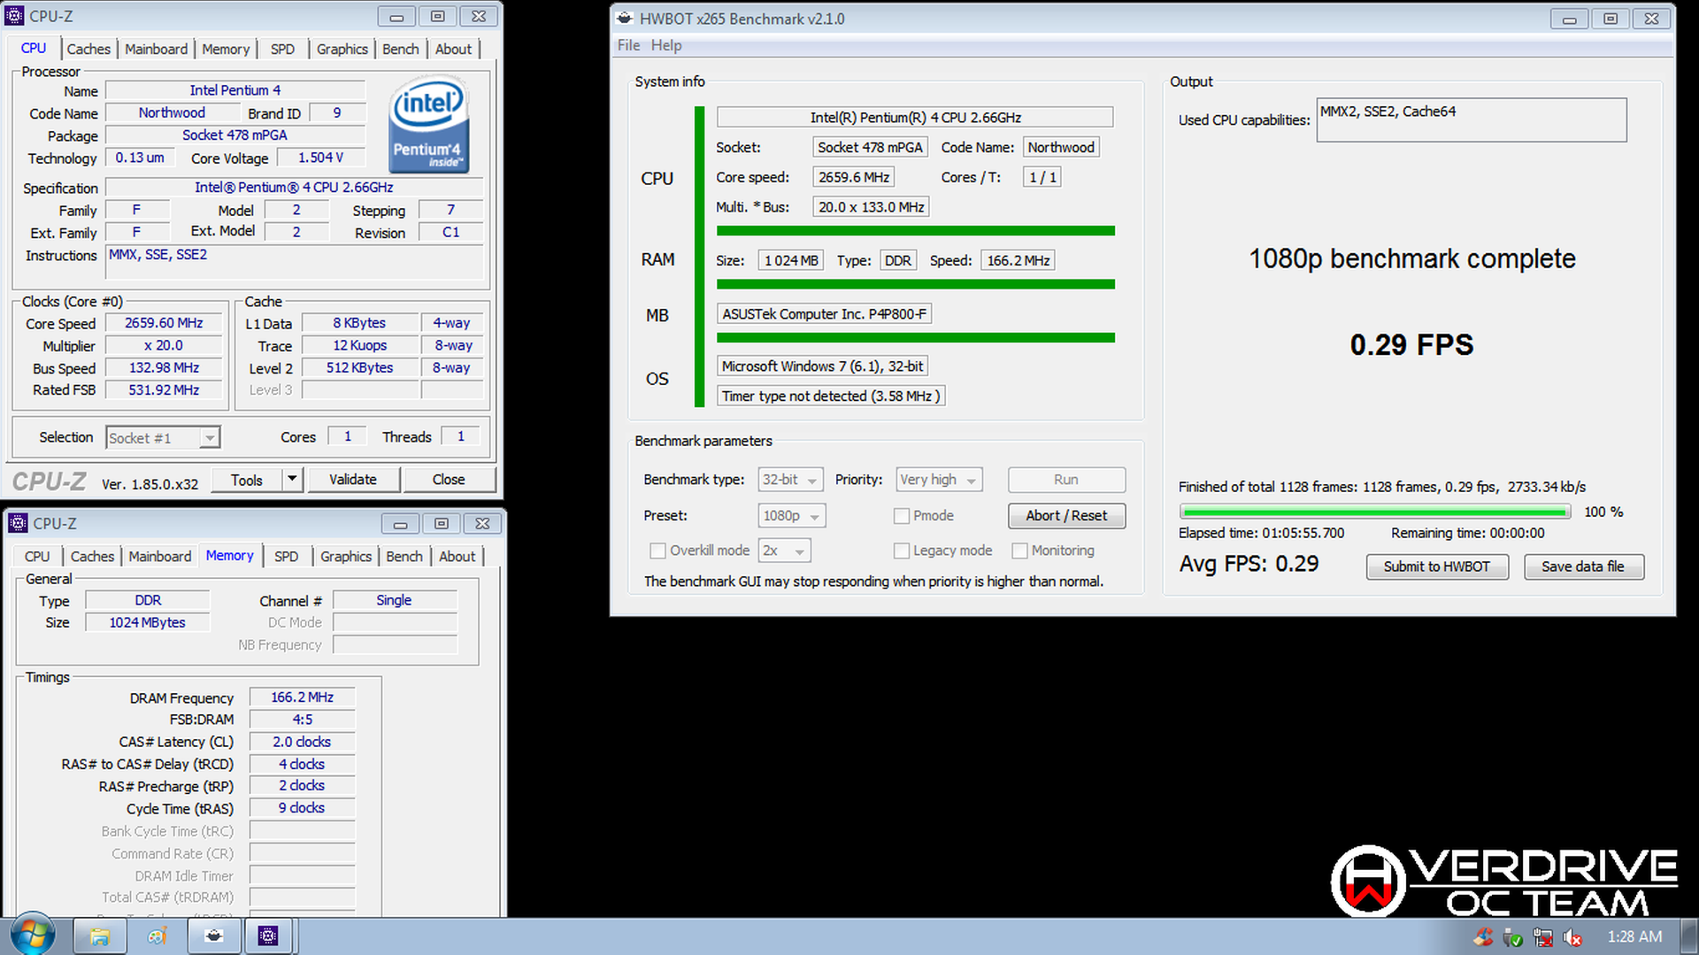Viewport: 1699px width, 955px height.
Task: Switch to Graphics tab in CPU-Z Memory window
Action: point(345,556)
